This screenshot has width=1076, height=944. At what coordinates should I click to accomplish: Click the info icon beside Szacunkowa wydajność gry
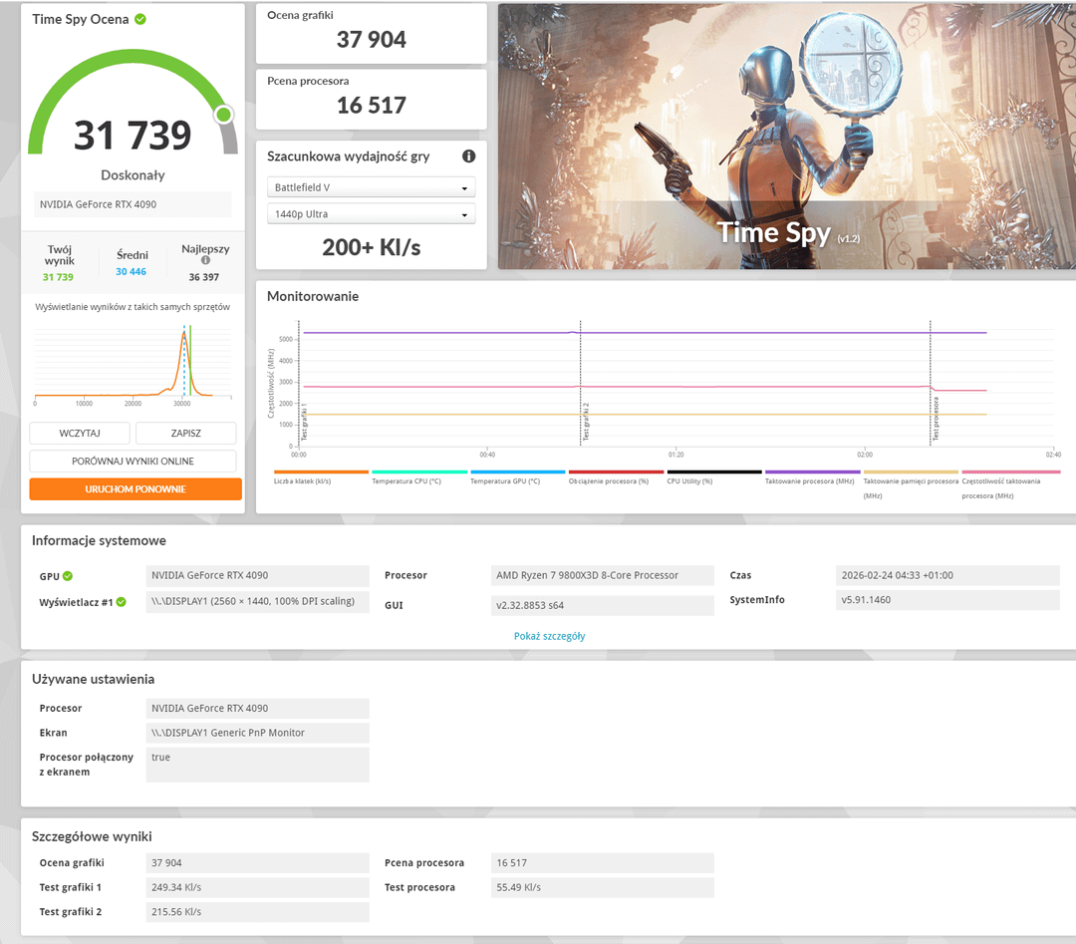(468, 157)
